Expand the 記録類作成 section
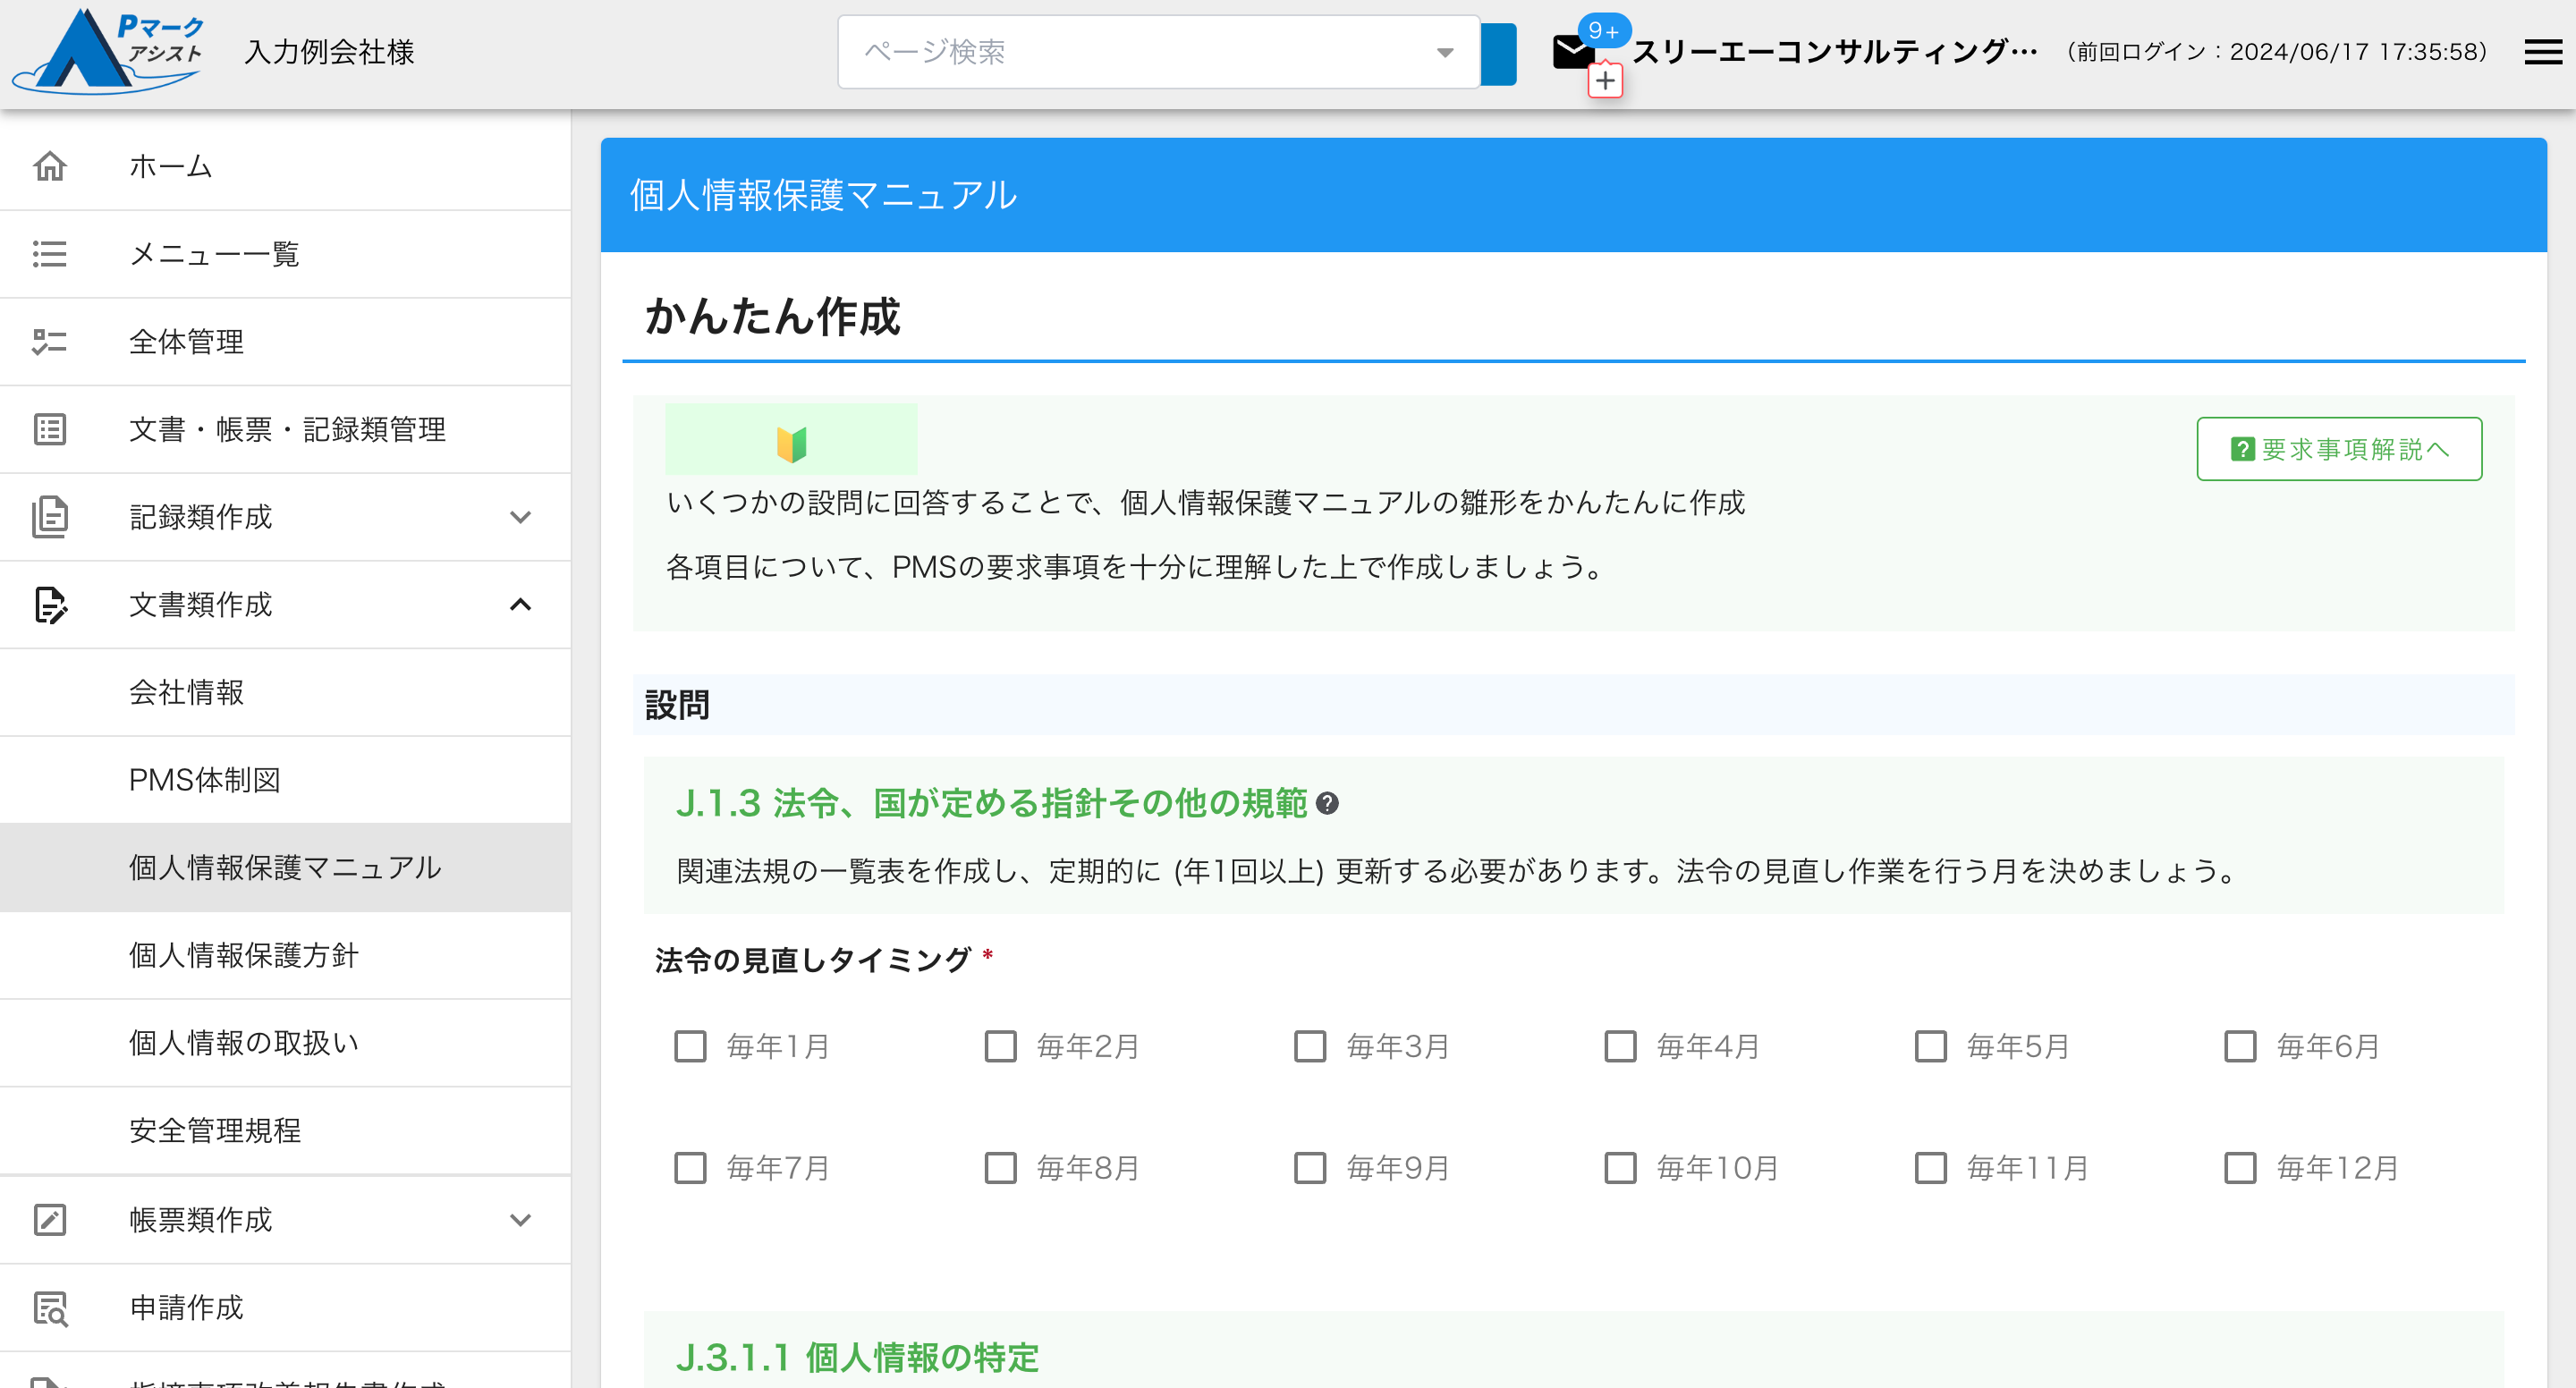Image resolution: width=2576 pixels, height=1388 pixels. 519,517
